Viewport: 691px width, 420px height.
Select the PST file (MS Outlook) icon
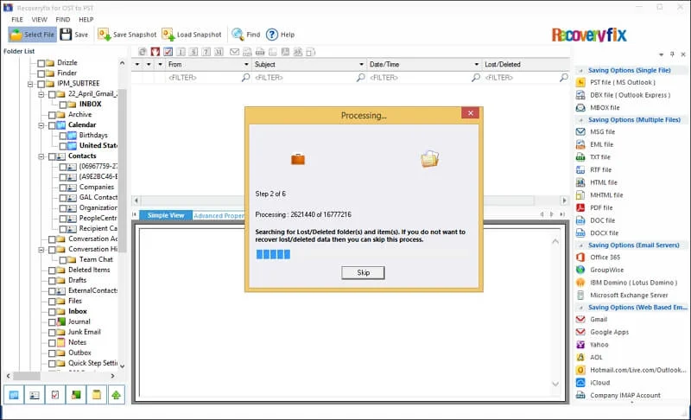[x=580, y=82]
